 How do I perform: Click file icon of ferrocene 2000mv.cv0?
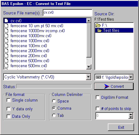pyautogui.click(x=6, y=51)
